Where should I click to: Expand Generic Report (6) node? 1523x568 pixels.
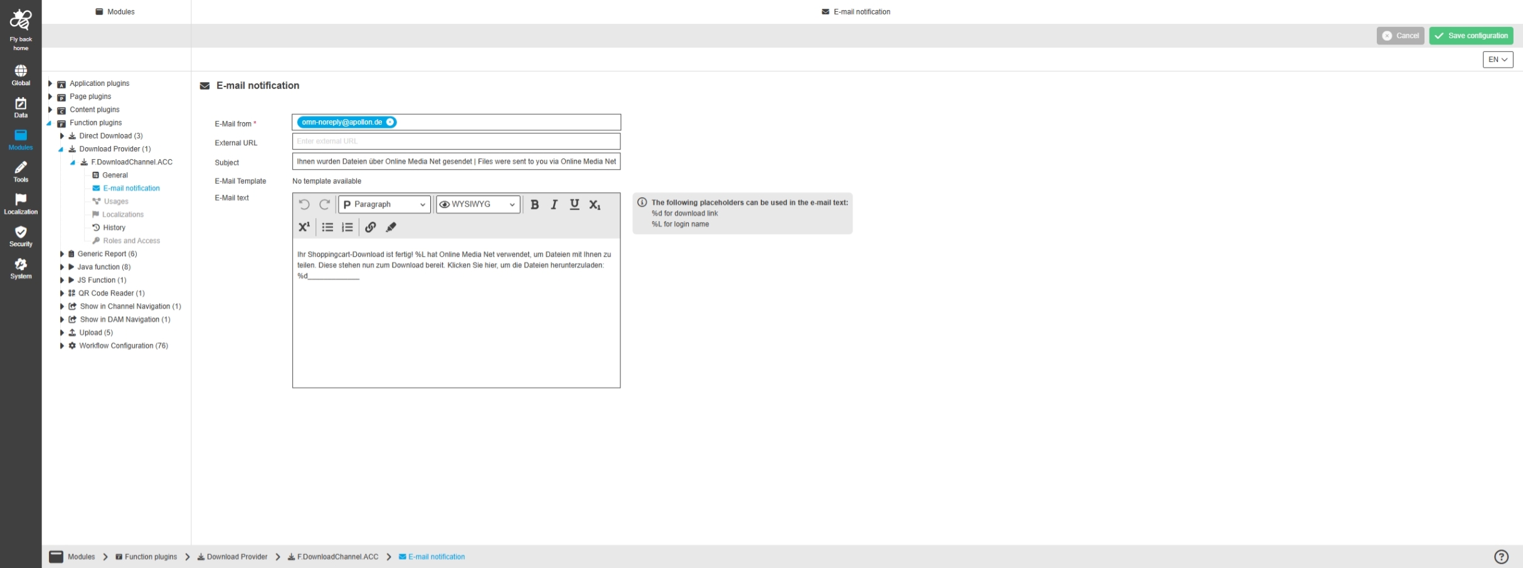click(x=61, y=254)
